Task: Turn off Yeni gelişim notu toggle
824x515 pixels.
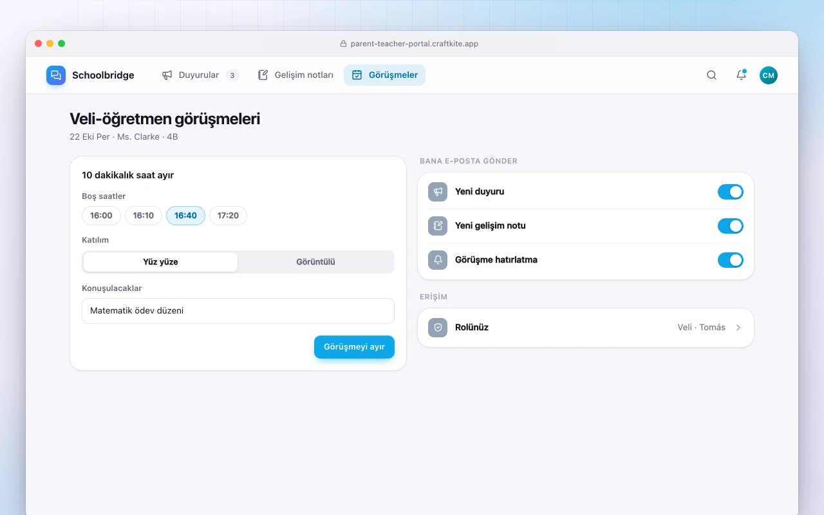Action: [731, 226]
